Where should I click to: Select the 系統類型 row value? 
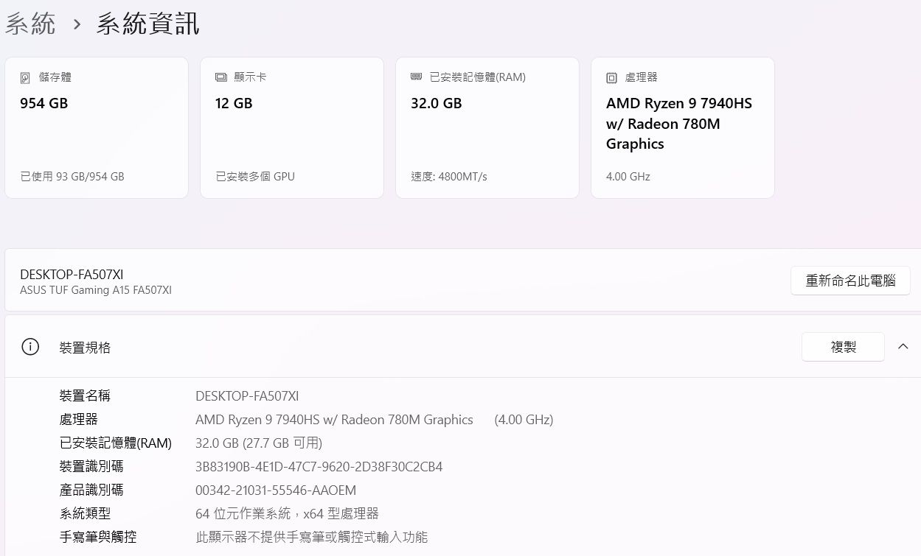click(x=287, y=514)
